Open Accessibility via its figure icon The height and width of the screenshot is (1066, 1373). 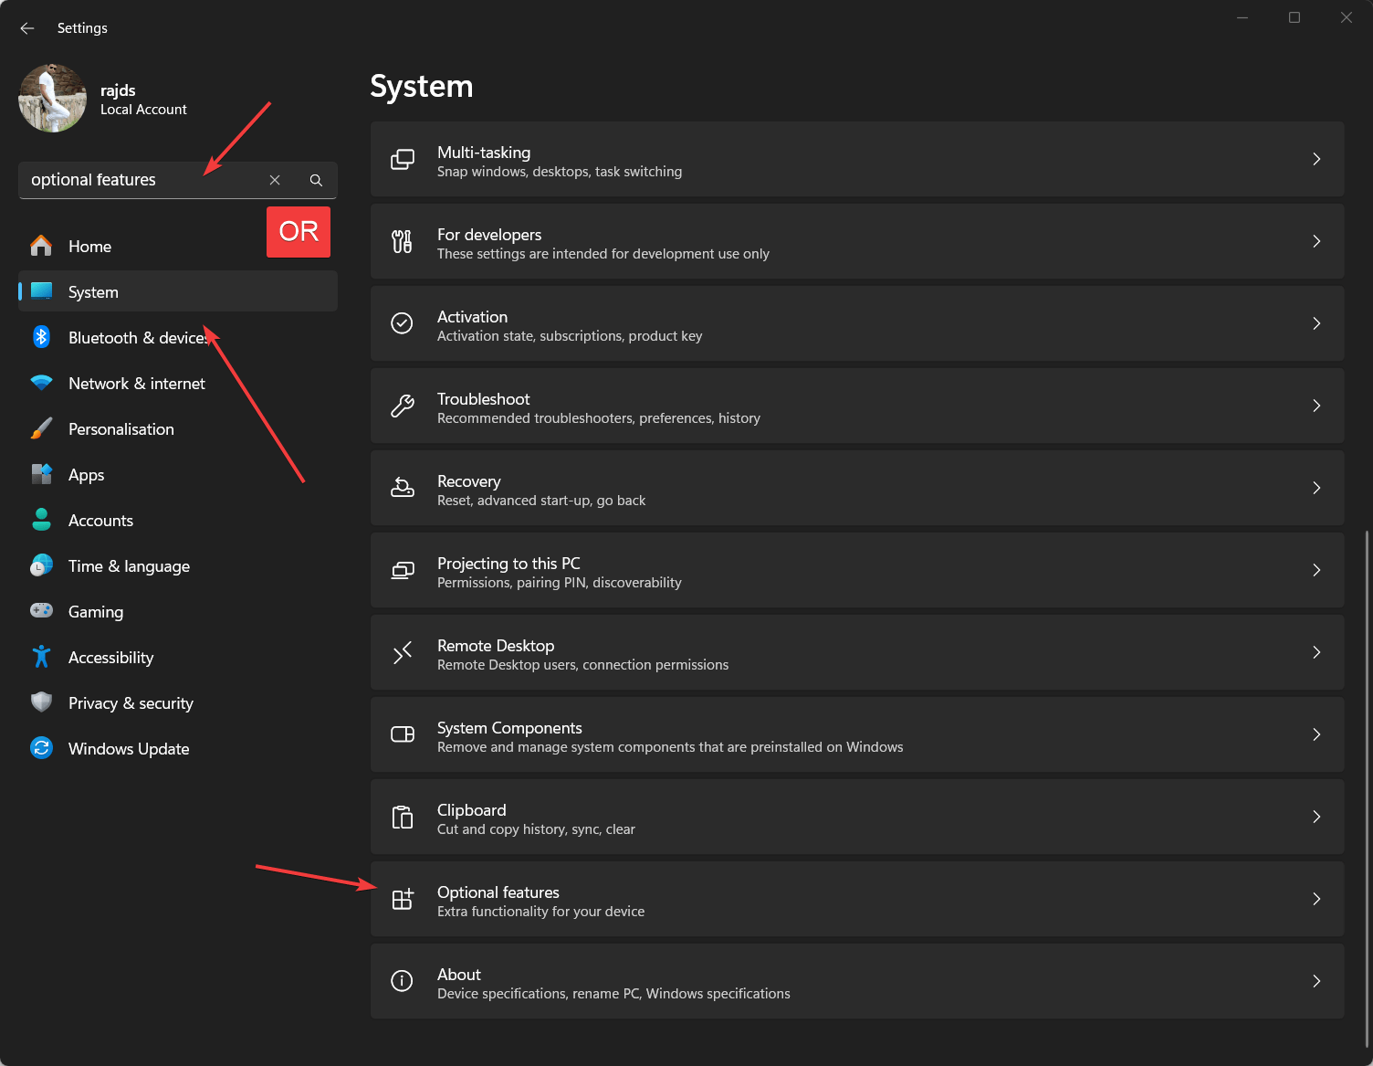[x=41, y=657]
